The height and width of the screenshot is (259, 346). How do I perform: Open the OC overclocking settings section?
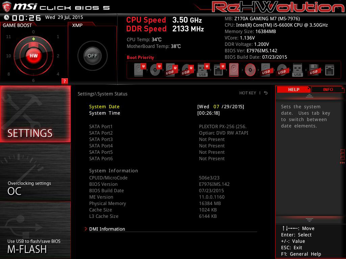pos(35,172)
